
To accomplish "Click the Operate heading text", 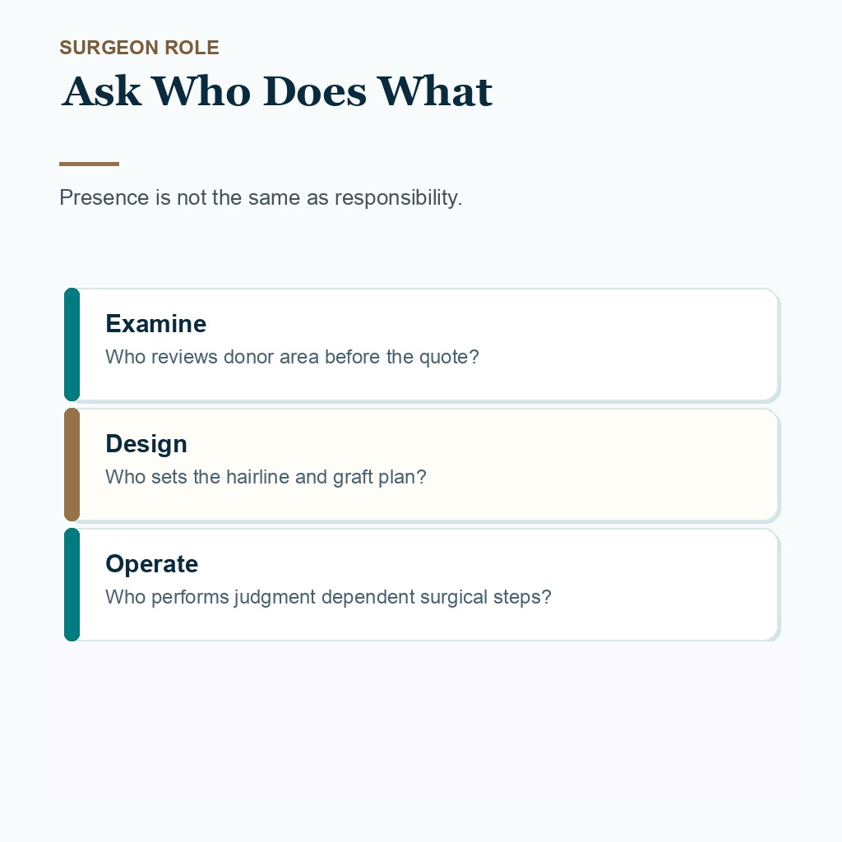I will (152, 564).
